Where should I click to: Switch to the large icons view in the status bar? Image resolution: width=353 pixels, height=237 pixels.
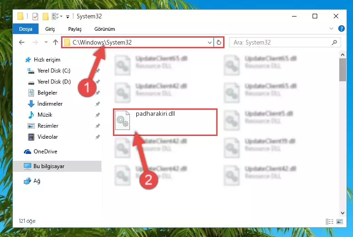click(340, 221)
